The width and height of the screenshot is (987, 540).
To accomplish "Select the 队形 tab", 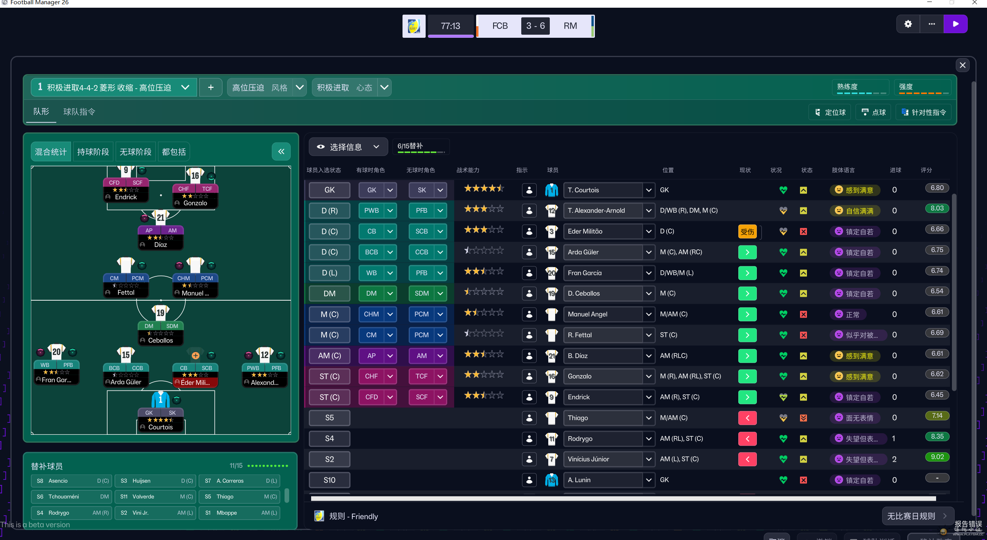I will [x=41, y=112].
